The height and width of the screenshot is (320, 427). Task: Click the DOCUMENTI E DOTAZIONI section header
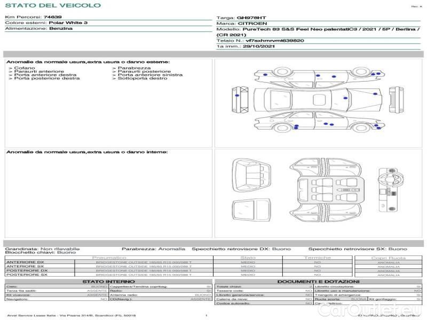[318, 281]
